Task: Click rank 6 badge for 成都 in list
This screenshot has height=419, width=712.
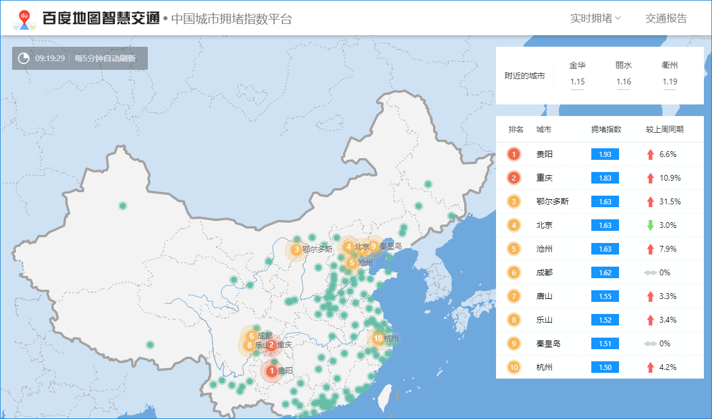Action: pyautogui.click(x=514, y=272)
